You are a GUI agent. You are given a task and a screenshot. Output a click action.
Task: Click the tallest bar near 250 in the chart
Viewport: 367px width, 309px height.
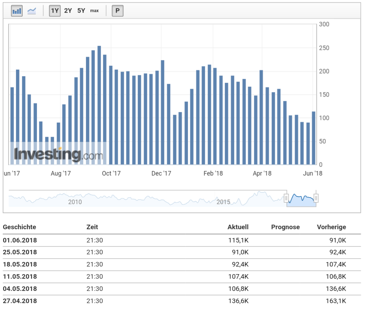point(99,105)
